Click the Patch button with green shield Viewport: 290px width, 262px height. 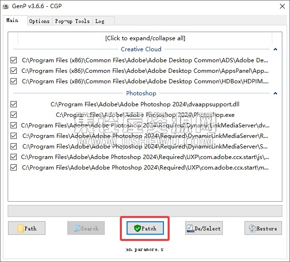[x=145, y=228]
